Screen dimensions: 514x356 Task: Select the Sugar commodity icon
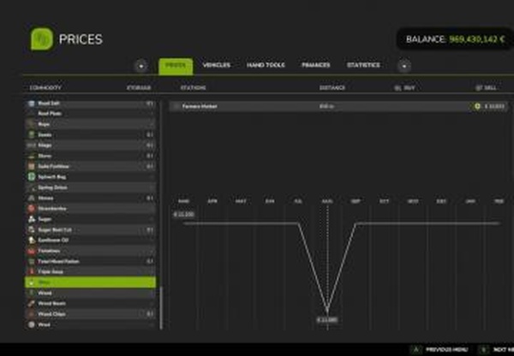(x=32, y=219)
